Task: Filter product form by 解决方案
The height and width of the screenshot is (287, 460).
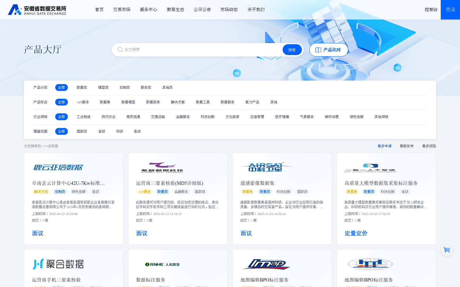Action: (178, 102)
